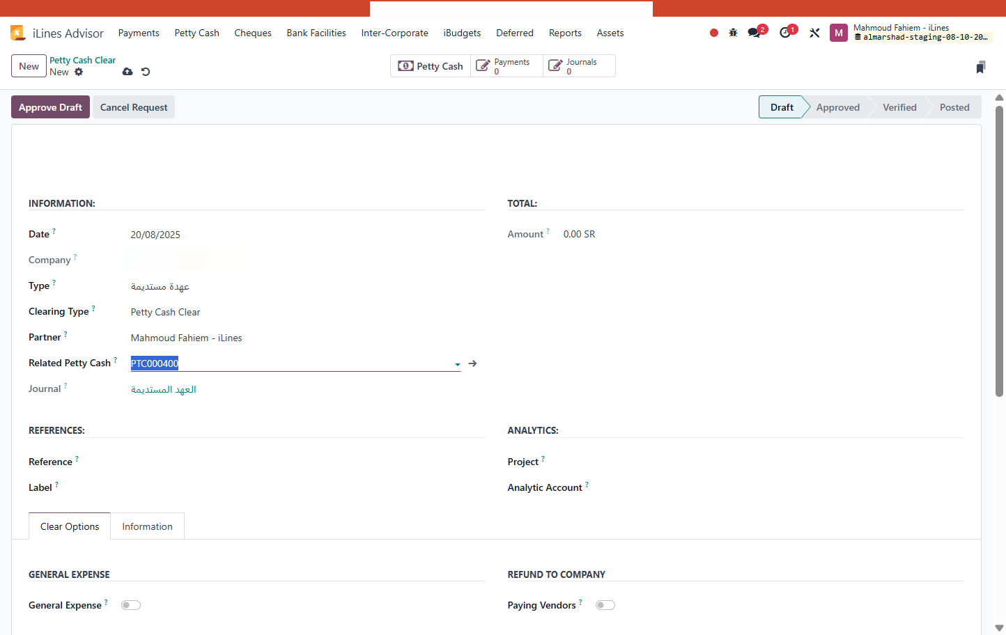The height and width of the screenshot is (635, 1006).
Task: Go to Petty Cash Clear breadcrumb
Action: (x=82, y=60)
